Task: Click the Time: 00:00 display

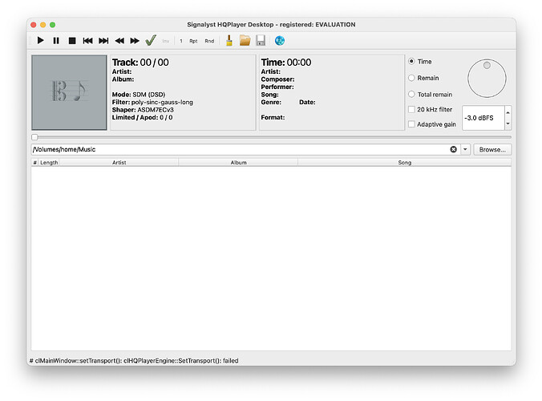Action: pyautogui.click(x=286, y=63)
